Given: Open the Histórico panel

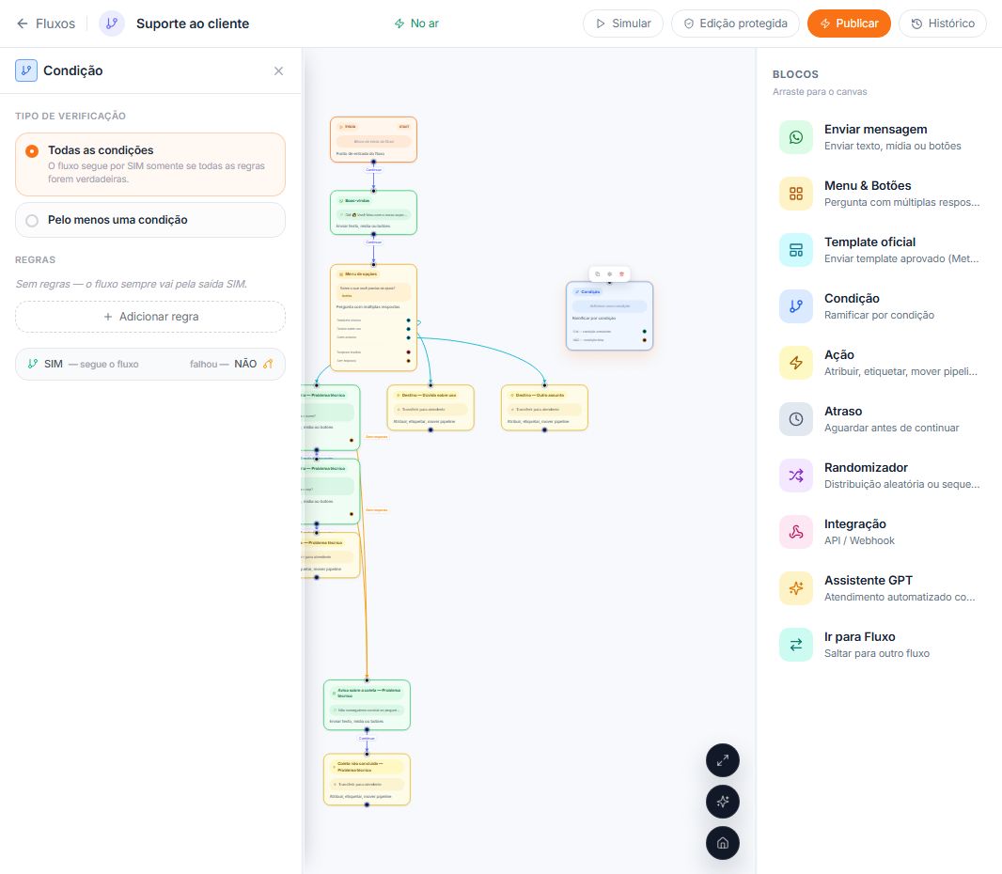Looking at the screenshot, I should [x=943, y=23].
